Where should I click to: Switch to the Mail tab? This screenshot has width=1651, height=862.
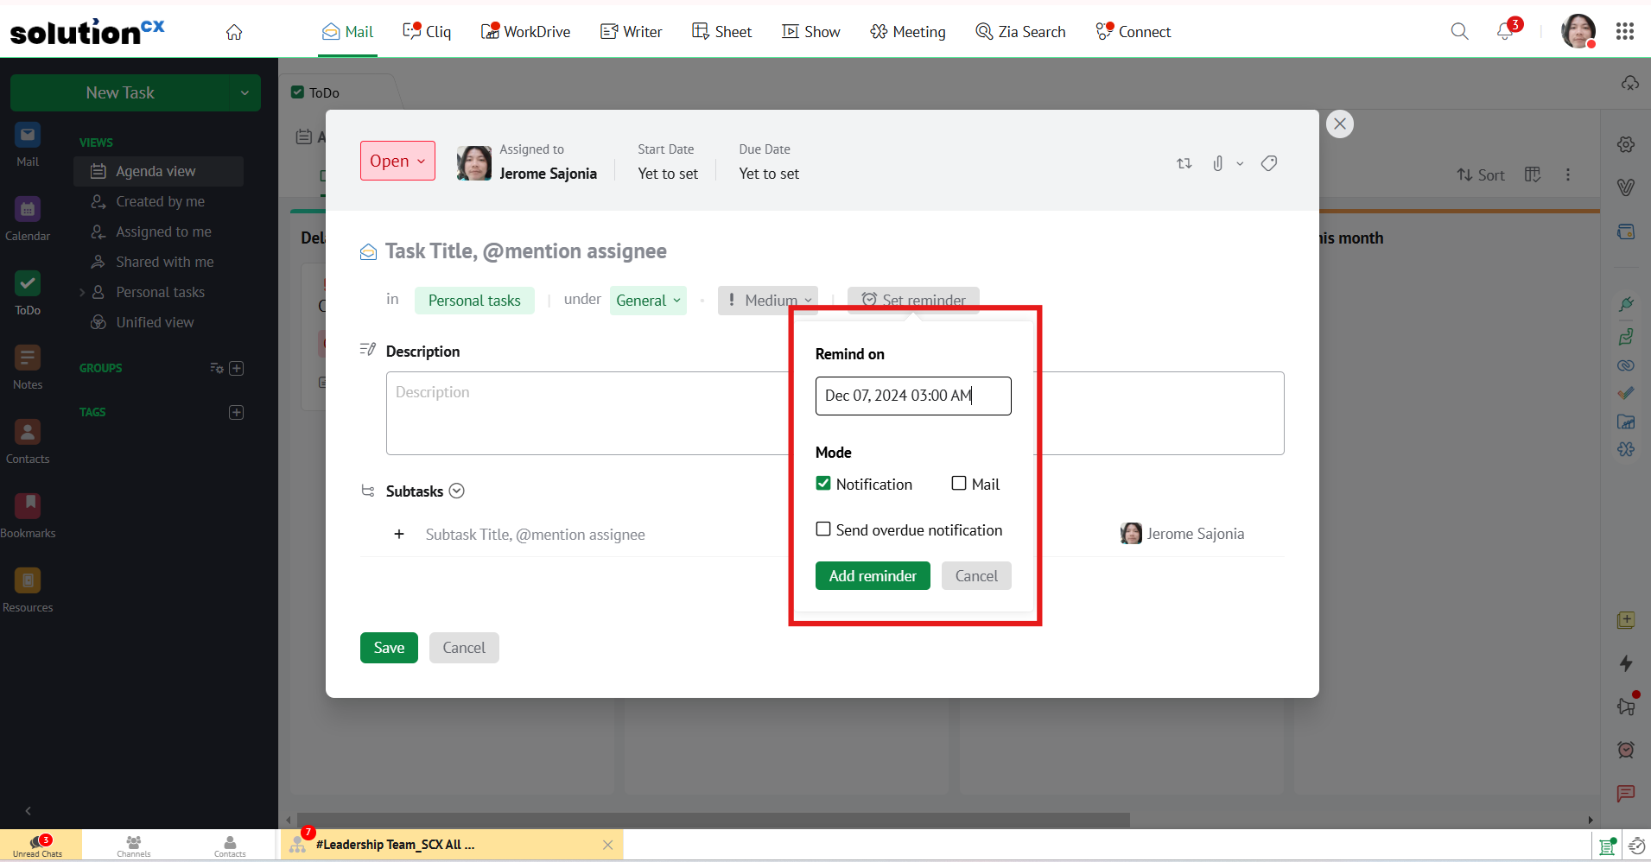(x=347, y=32)
